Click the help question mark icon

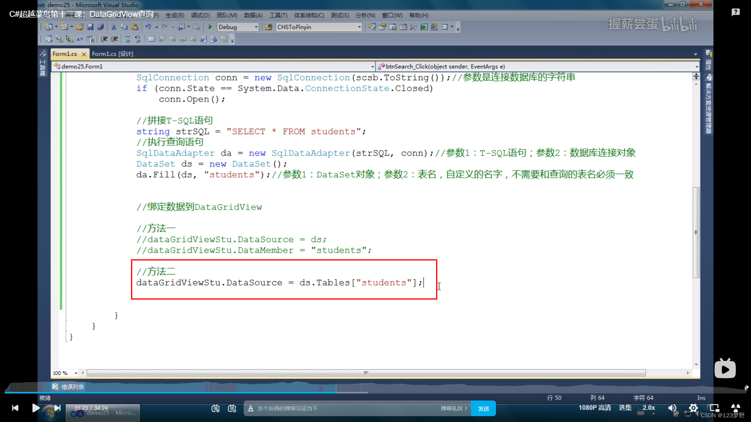click(736, 13)
